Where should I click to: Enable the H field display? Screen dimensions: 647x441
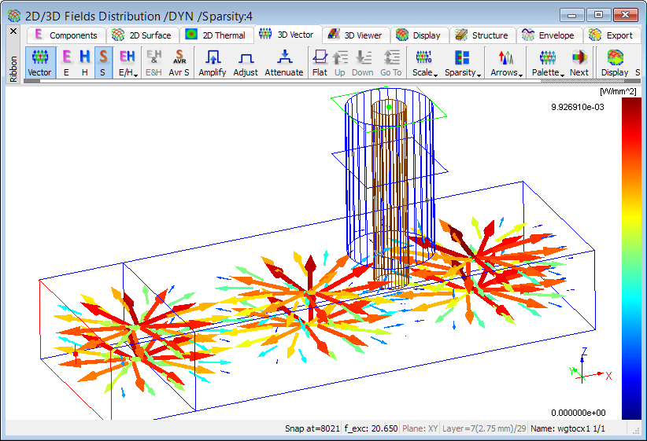85,63
